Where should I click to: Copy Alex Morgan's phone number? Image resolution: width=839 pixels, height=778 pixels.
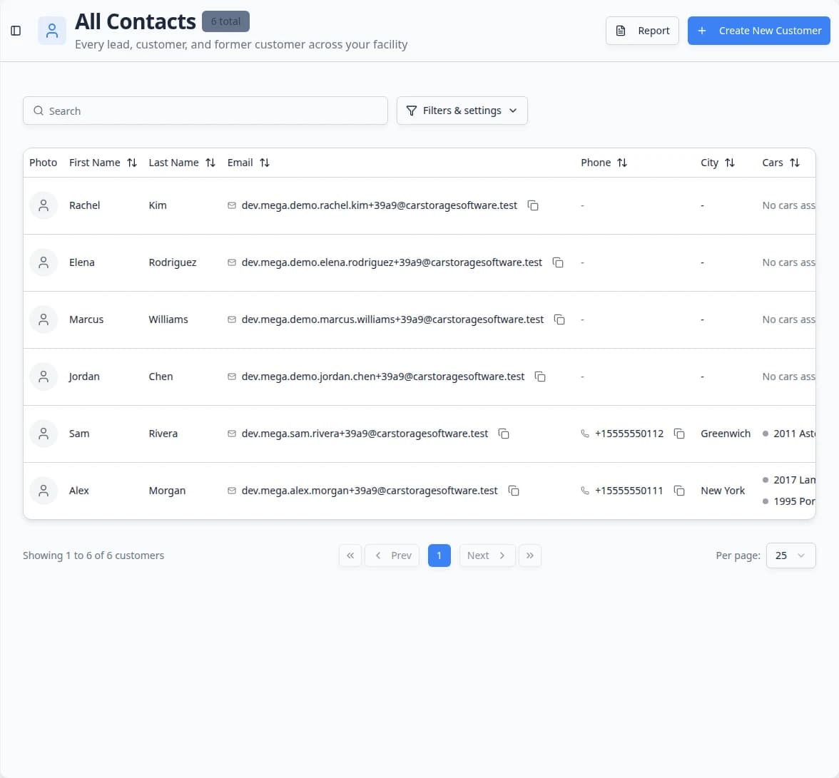(679, 491)
